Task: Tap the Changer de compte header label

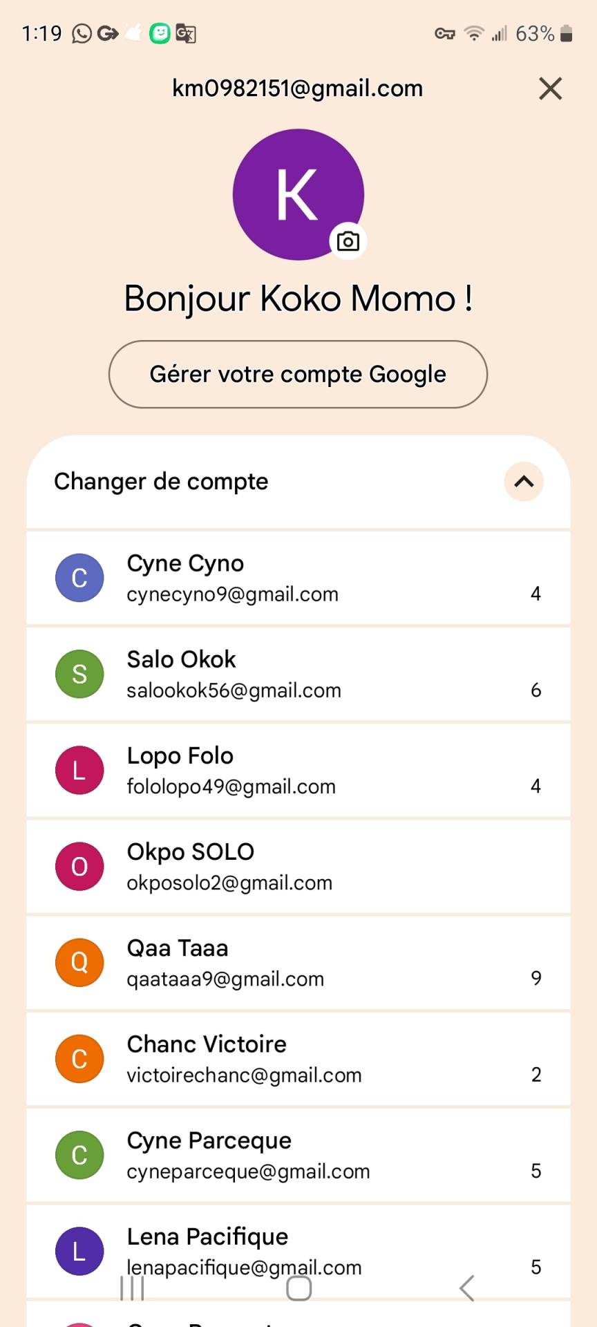Action: [161, 482]
